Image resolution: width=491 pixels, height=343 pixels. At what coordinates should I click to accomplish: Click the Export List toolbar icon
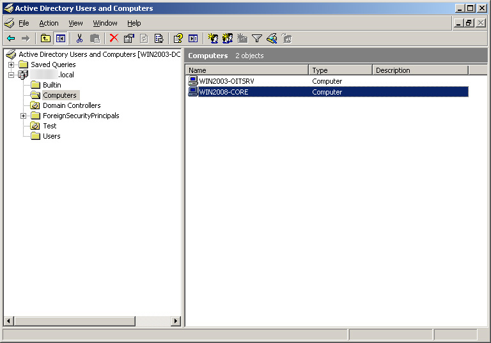(x=159, y=38)
